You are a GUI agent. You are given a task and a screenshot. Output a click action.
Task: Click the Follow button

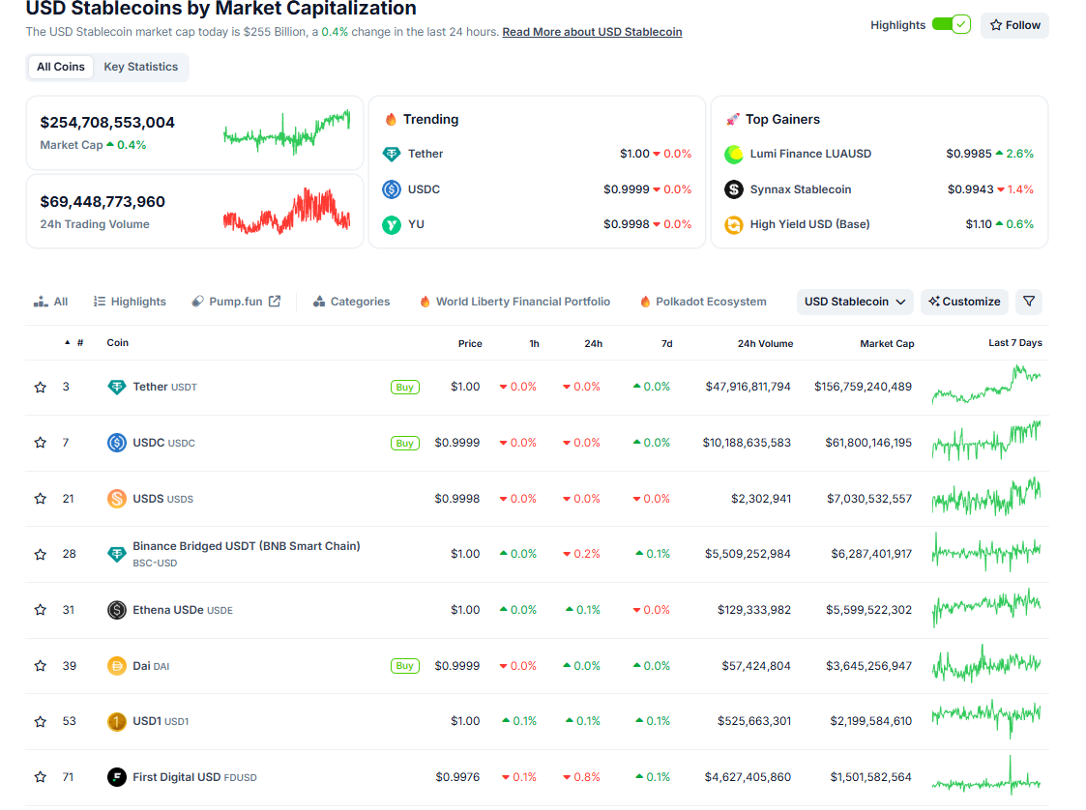point(1014,25)
